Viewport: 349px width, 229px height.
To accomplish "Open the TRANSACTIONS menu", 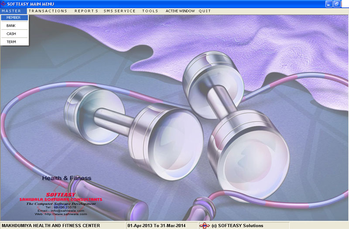I will pyautogui.click(x=48, y=10).
